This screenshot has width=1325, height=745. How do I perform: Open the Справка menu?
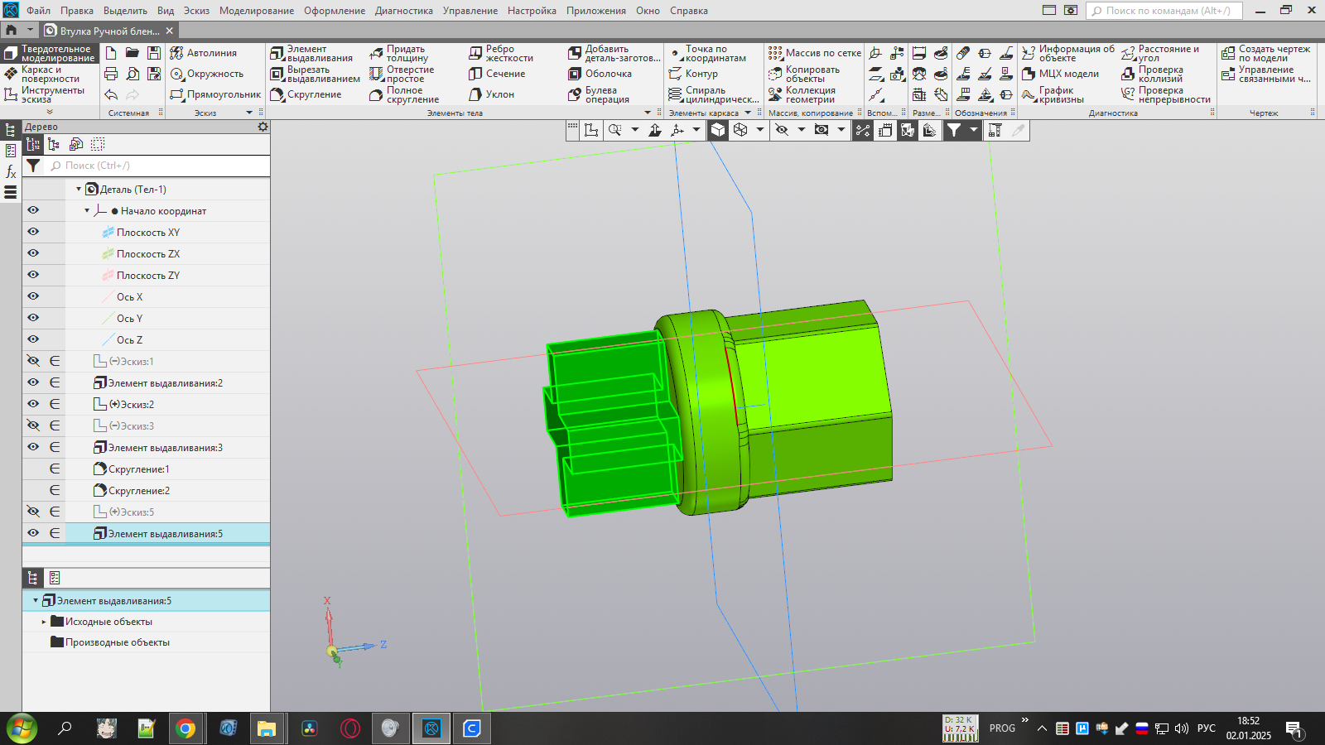(689, 11)
